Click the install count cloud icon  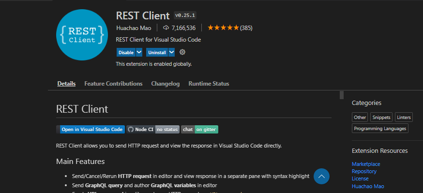[166, 28]
